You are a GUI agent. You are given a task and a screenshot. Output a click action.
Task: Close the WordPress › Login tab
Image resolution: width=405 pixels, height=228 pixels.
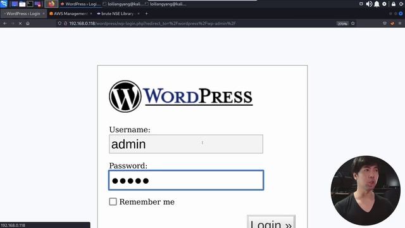click(x=44, y=13)
